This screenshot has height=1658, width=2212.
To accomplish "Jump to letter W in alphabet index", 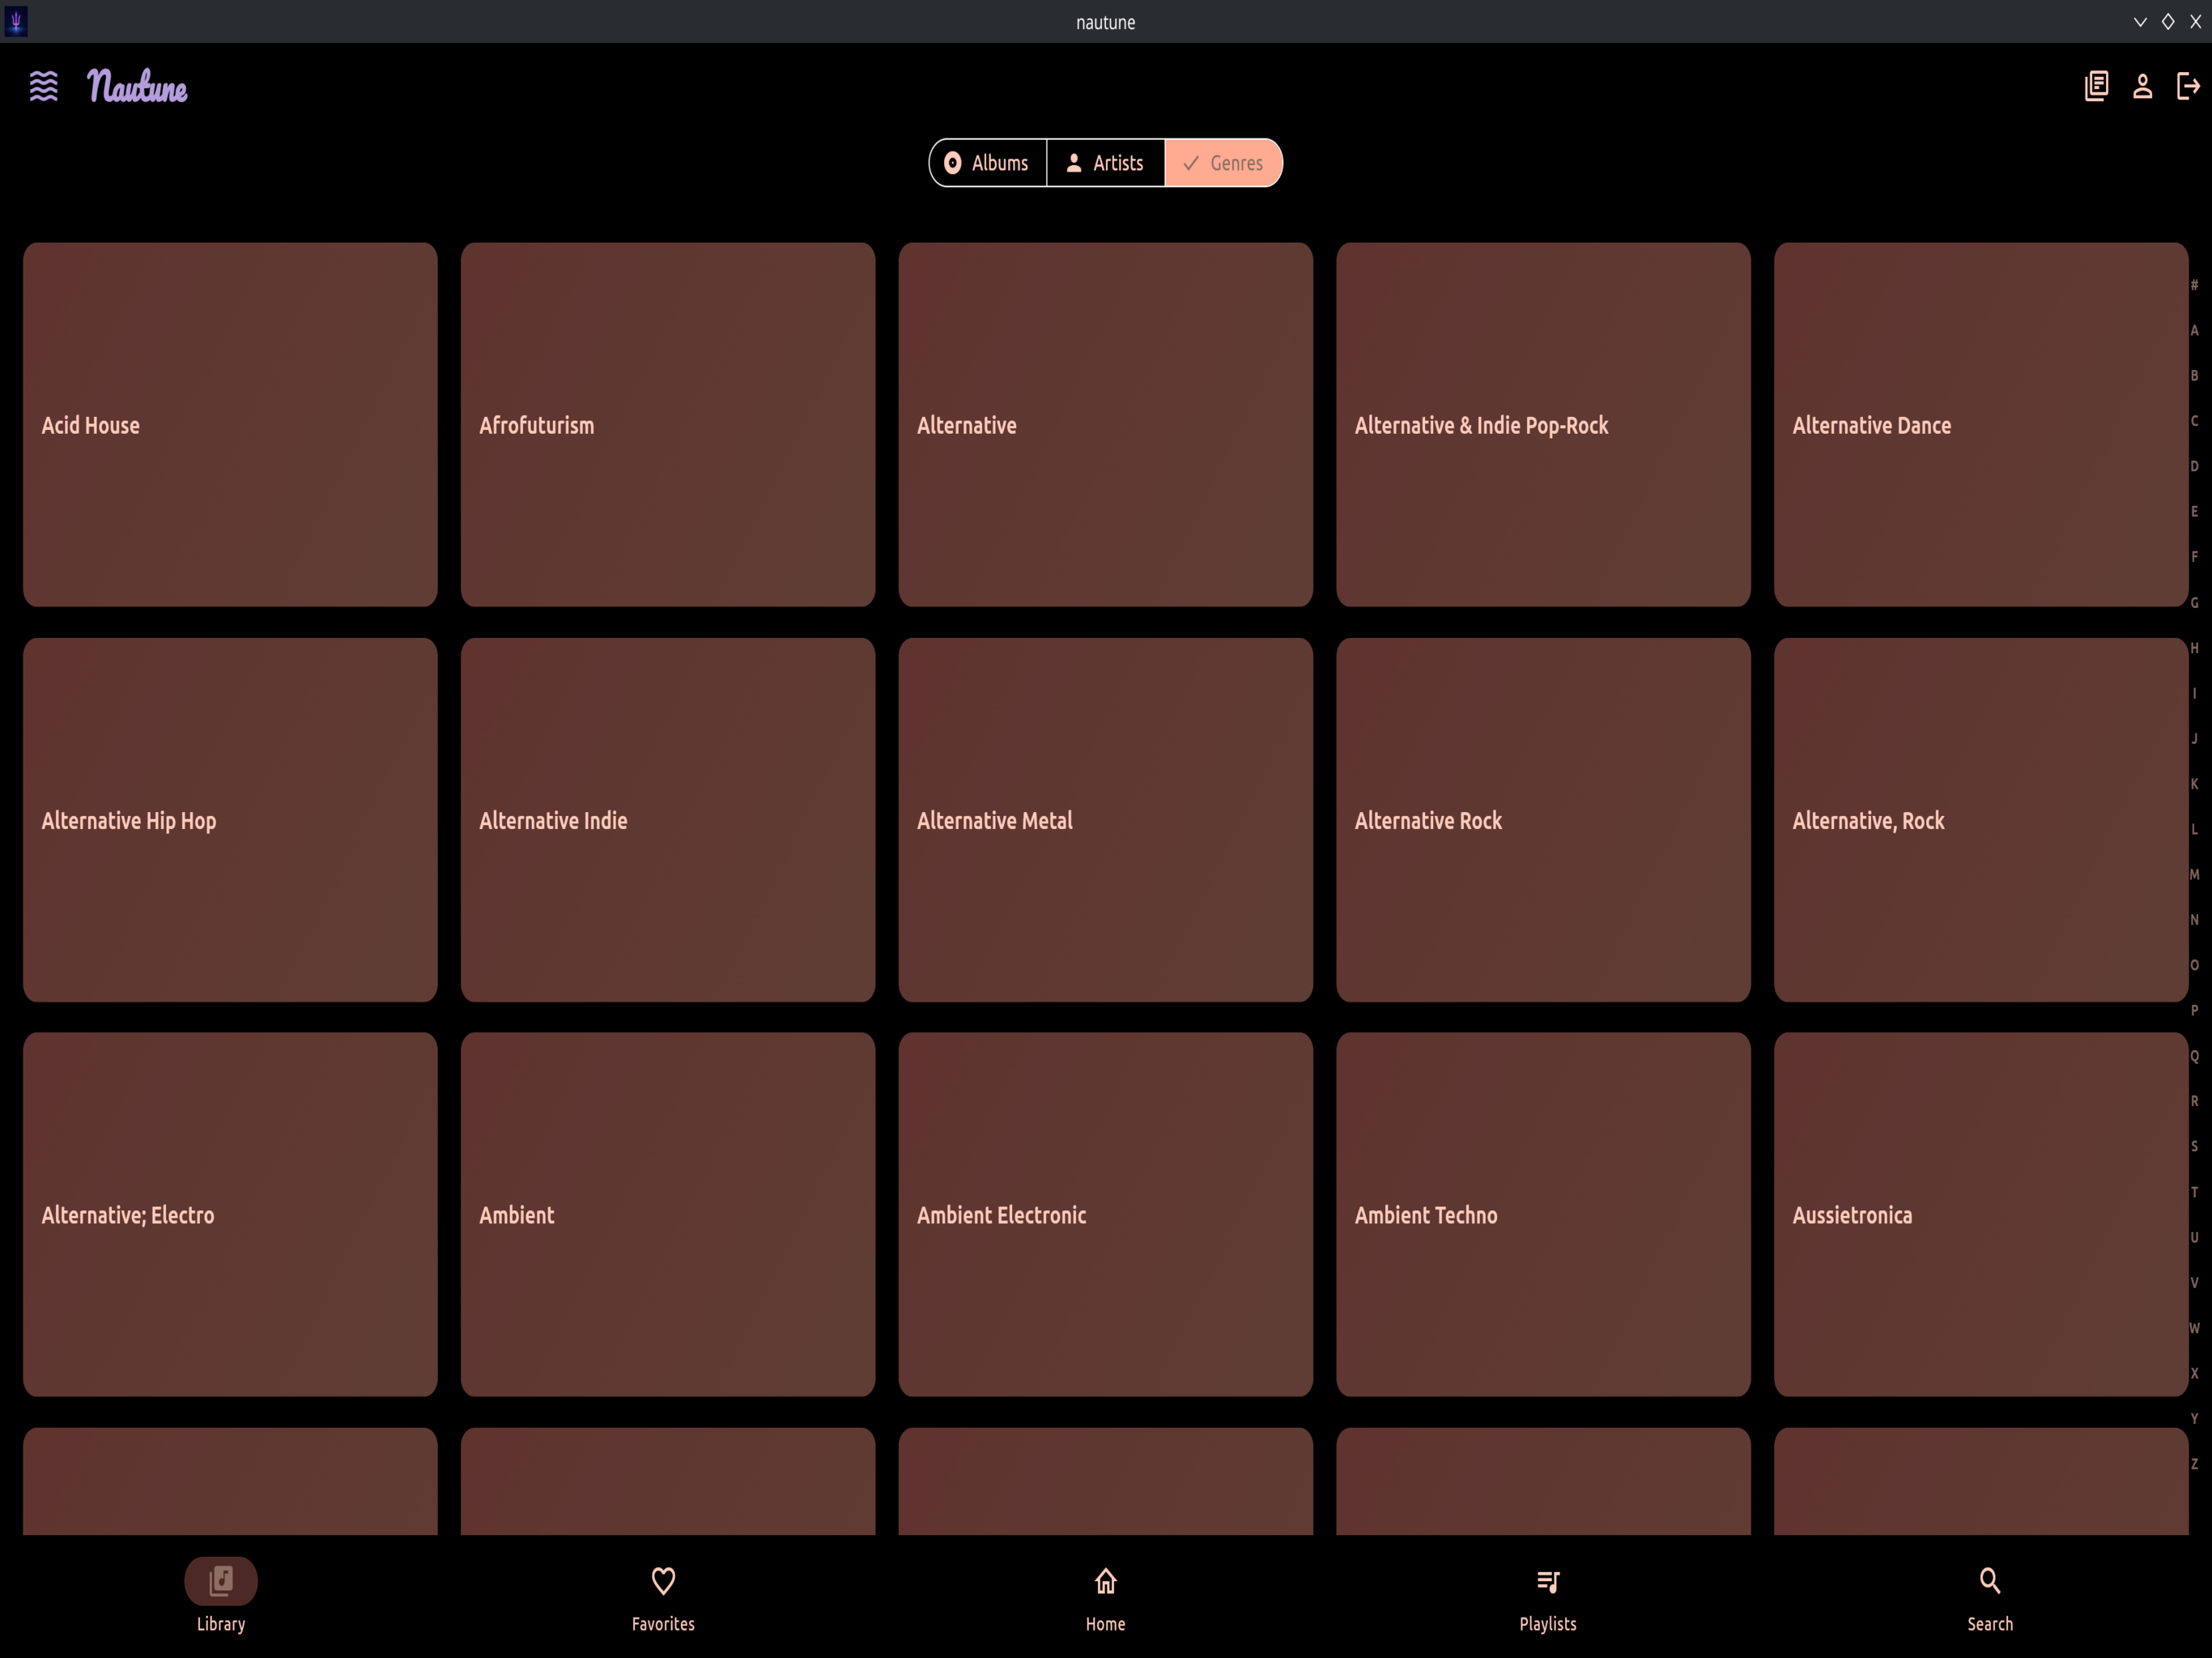I will [x=2195, y=1328].
